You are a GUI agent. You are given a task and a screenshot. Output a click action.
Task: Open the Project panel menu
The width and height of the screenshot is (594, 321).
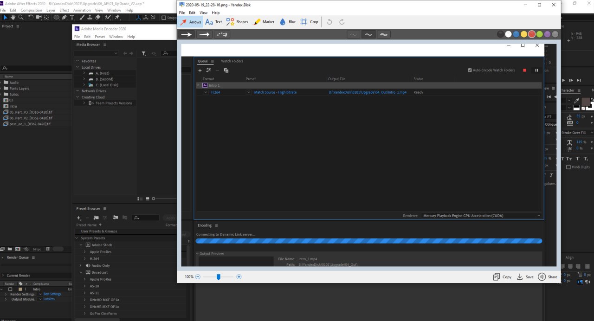(x=18, y=26)
